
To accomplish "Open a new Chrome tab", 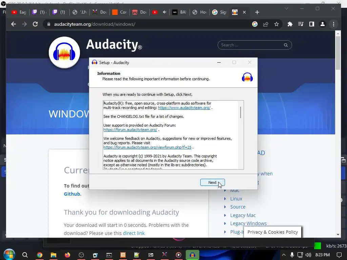I will (x=257, y=13).
